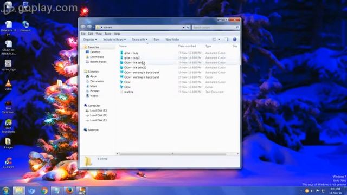
Task: Click the Burn toolbar button
Action: click(x=157, y=40)
